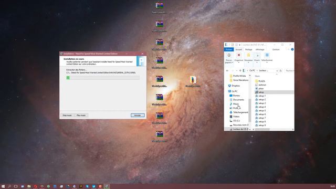The height and width of the screenshot is (189, 336).
Task: Open Bureau in the Explorer sidebar
Action: coord(235,96)
